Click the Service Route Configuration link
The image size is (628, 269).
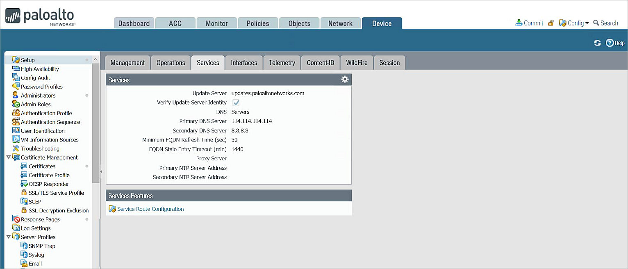(x=150, y=209)
